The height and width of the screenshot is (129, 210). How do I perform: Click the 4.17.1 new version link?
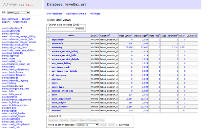coord(29,5)
